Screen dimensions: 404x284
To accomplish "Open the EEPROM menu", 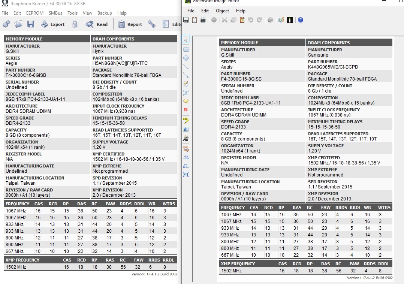I will (35, 13).
